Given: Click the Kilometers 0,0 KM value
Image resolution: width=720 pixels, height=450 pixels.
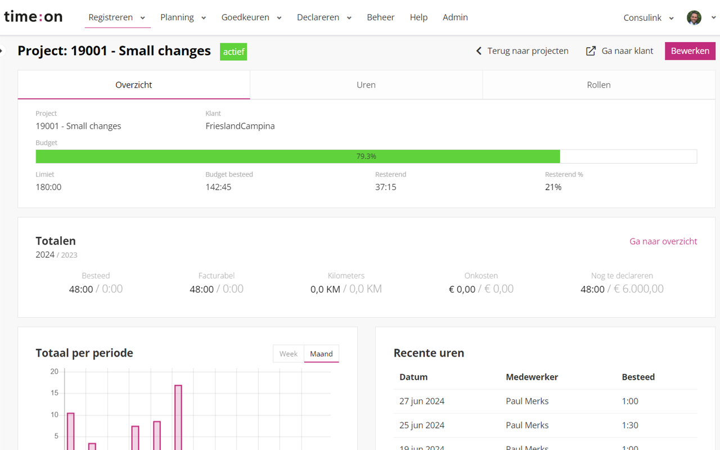Looking at the screenshot, I should (325, 289).
